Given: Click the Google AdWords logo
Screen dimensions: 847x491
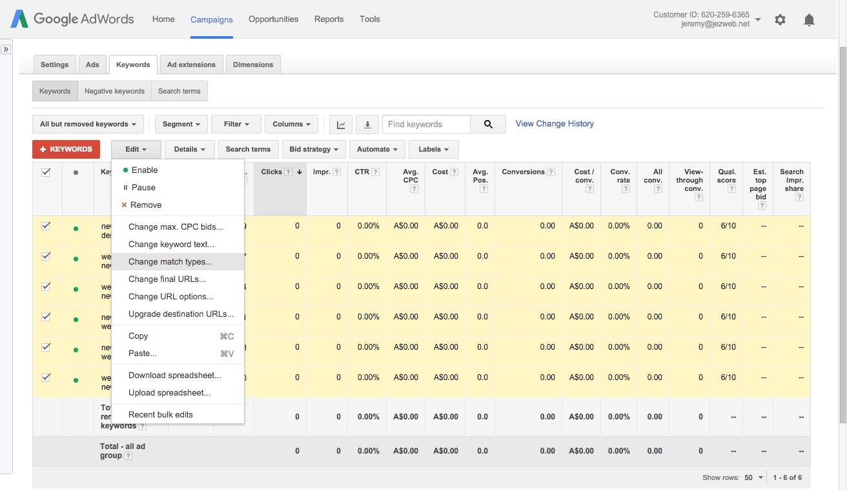Looking at the screenshot, I should (x=71, y=19).
